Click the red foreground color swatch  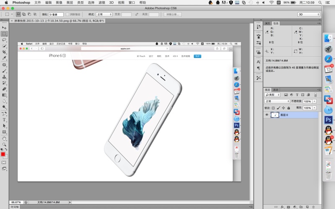click(x=3, y=154)
